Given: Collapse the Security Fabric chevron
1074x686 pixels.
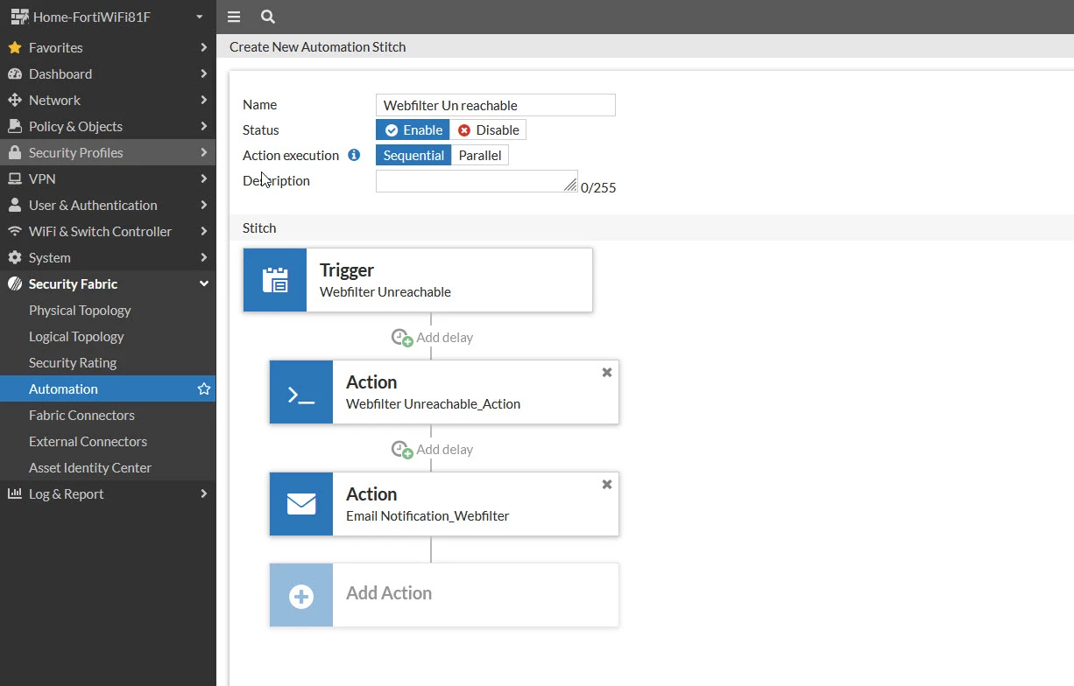Looking at the screenshot, I should (x=203, y=283).
